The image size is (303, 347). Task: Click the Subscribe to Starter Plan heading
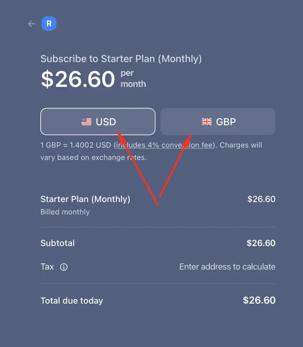[x=121, y=59]
